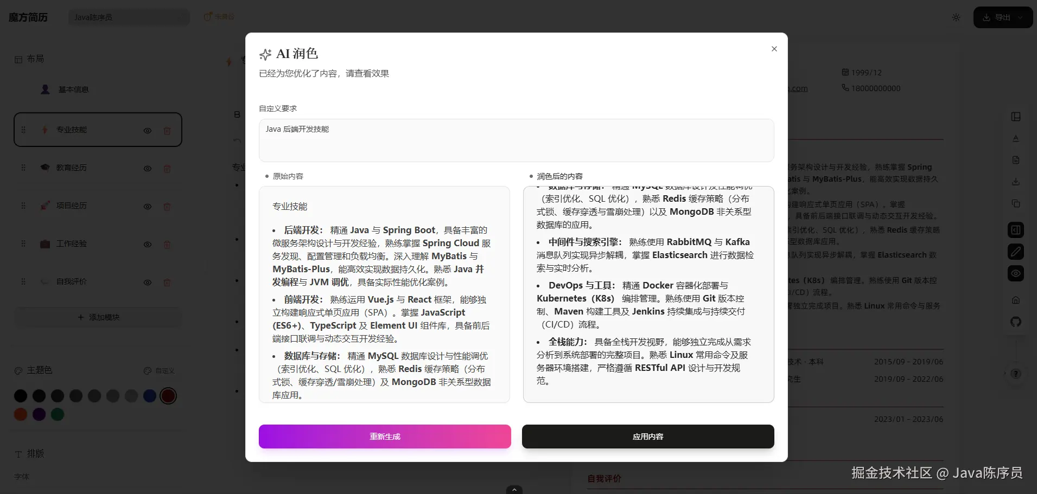Viewport: 1037px width, 494px height.
Task: Delete the 项目经历 module via trash icon
Action: point(167,207)
